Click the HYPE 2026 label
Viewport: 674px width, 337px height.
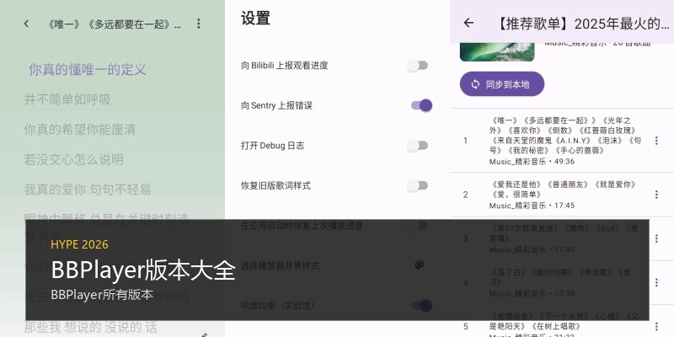pyautogui.click(x=79, y=244)
